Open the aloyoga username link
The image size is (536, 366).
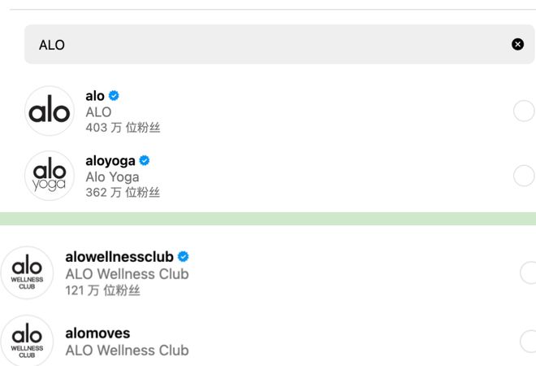tap(110, 161)
